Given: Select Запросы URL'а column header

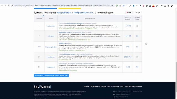Looking at the screenshot, I should 137,18.
